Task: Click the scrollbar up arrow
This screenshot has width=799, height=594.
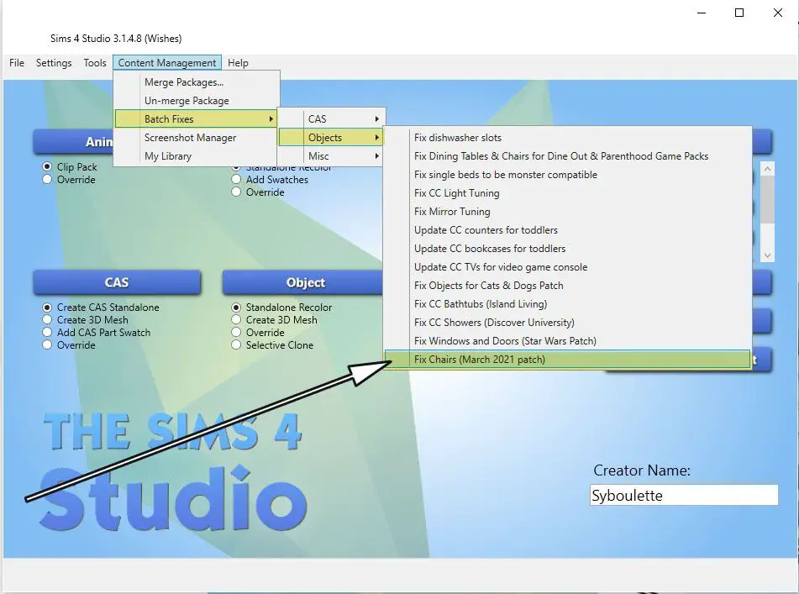Action: 767,169
